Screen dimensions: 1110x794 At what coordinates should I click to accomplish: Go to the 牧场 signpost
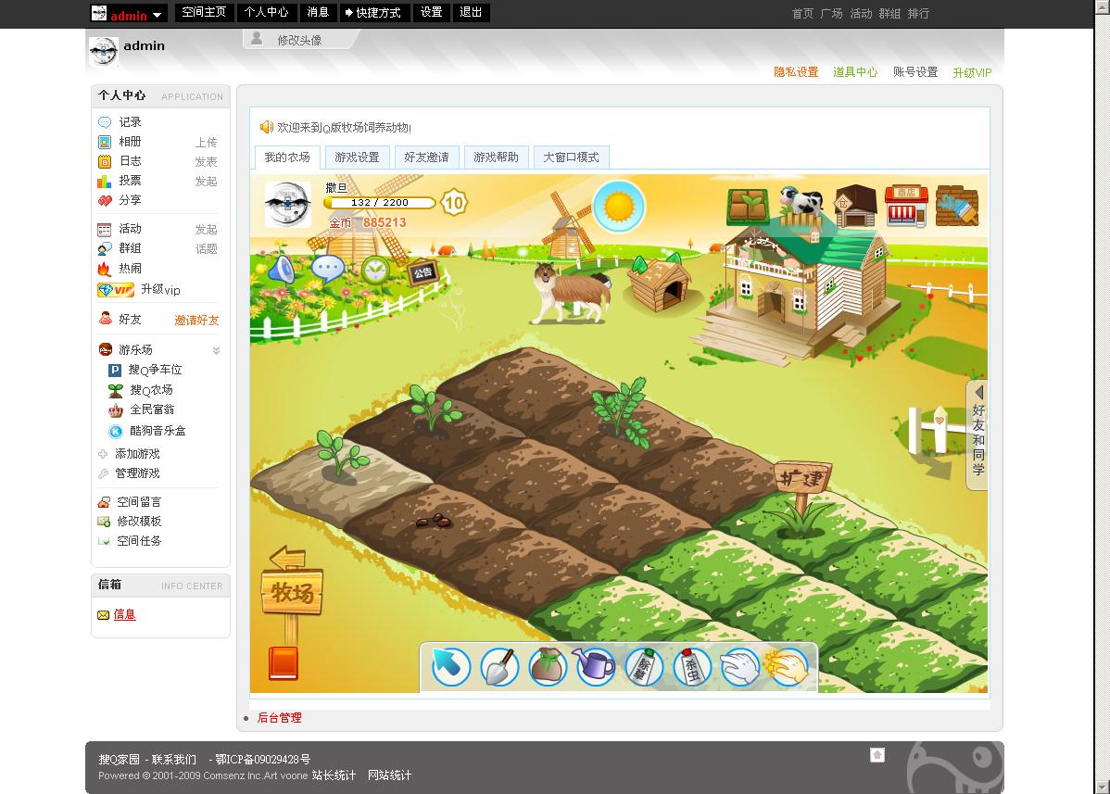tap(292, 592)
